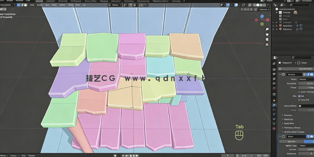The image size is (314, 157).
Task: Expand the last subpanel under Solidify modifier
Action: coord(283,132)
